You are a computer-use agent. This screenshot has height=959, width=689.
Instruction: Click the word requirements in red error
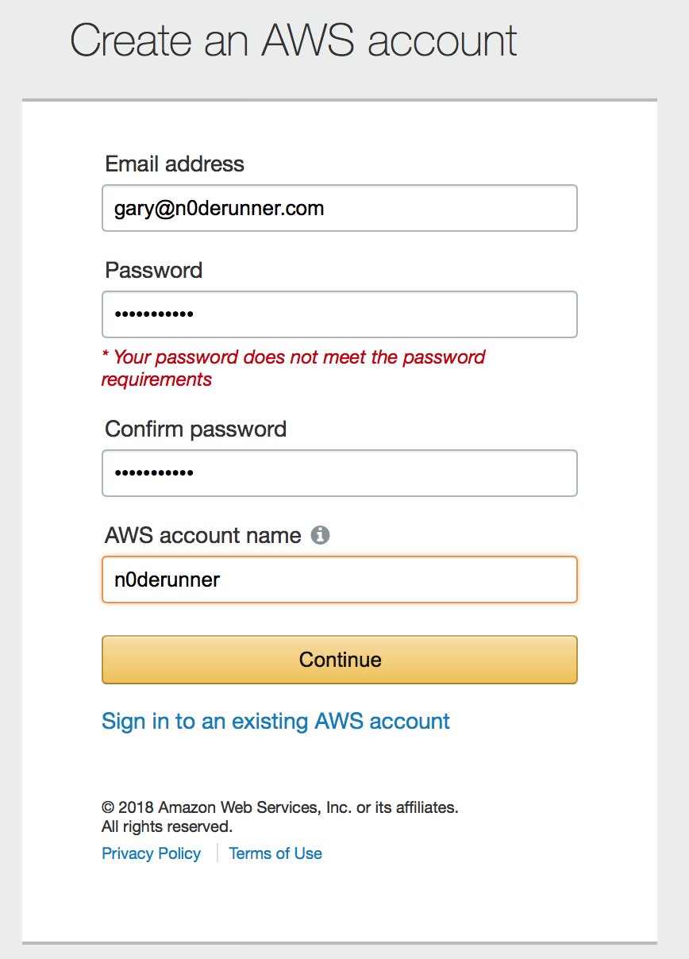156,379
